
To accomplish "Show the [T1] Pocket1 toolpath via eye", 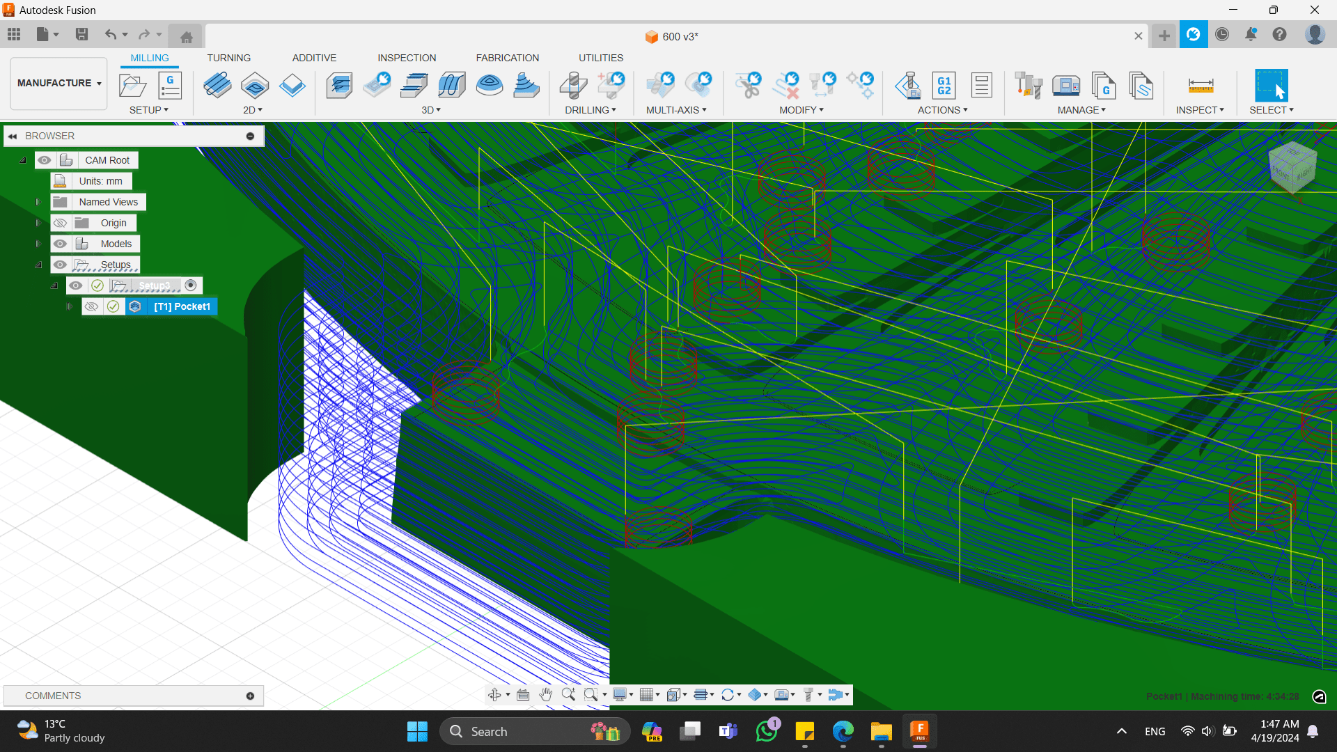I will [x=92, y=306].
